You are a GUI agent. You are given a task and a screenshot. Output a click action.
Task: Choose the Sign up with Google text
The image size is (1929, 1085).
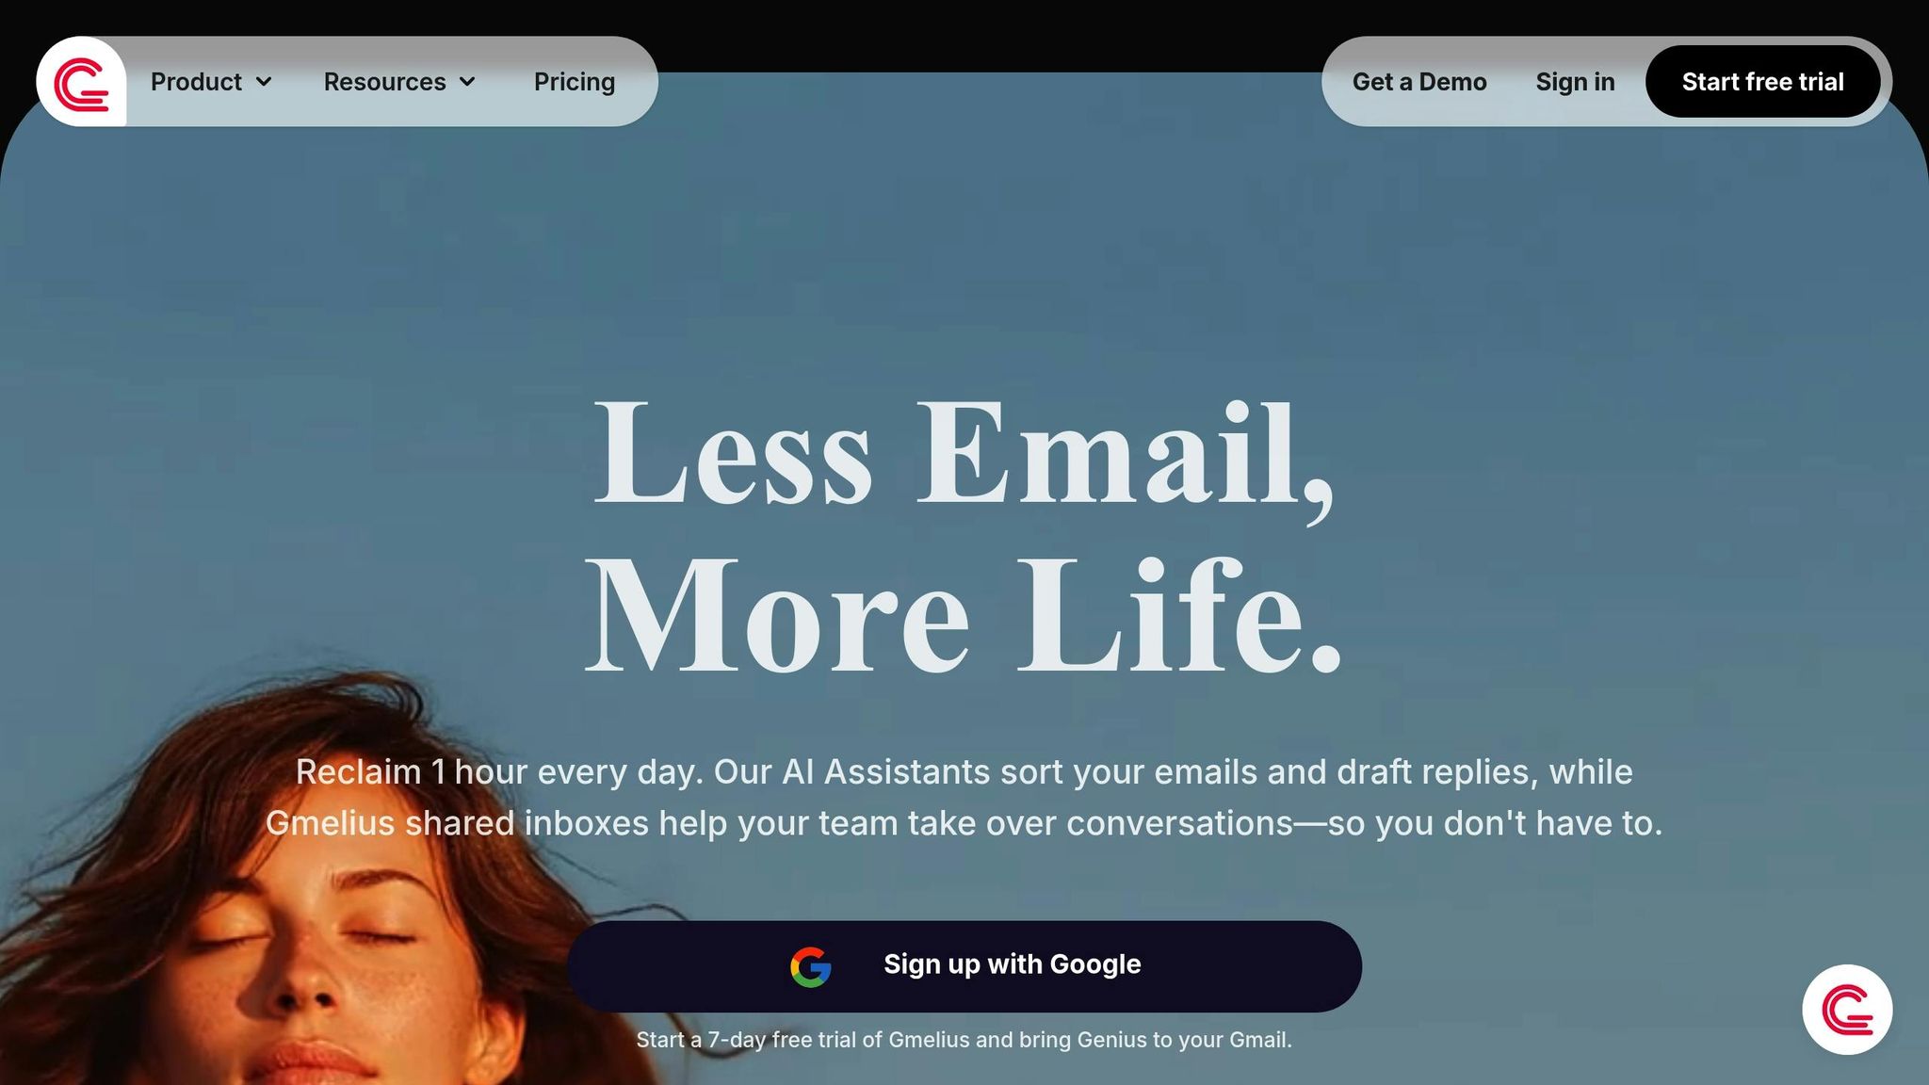click(x=1013, y=964)
